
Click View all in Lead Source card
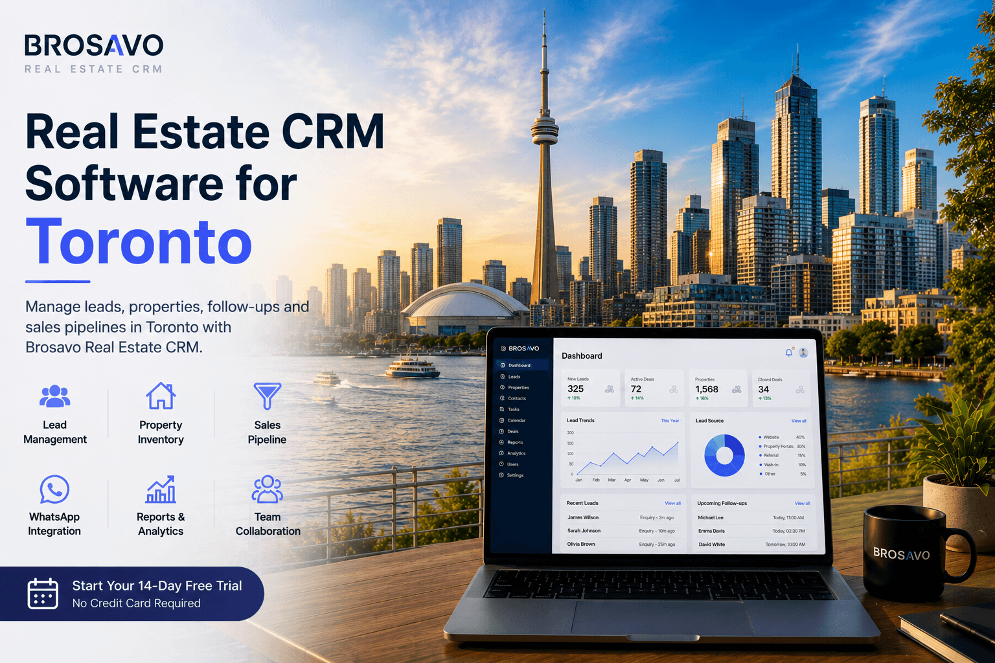(x=799, y=421)
